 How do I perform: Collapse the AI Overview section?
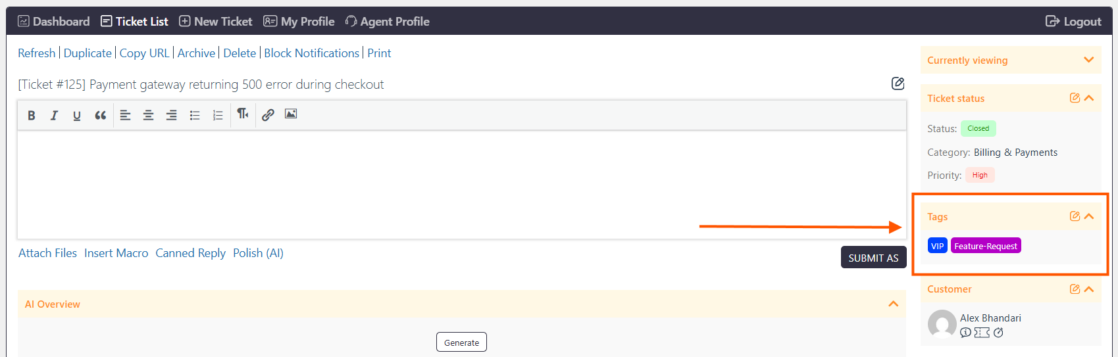(893, 304)
